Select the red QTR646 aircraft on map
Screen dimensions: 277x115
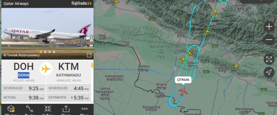pyautogui.click(x=183, y=91)
